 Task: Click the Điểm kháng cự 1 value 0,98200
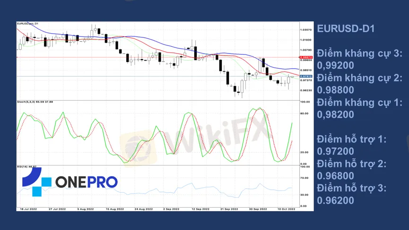(335, 115)
